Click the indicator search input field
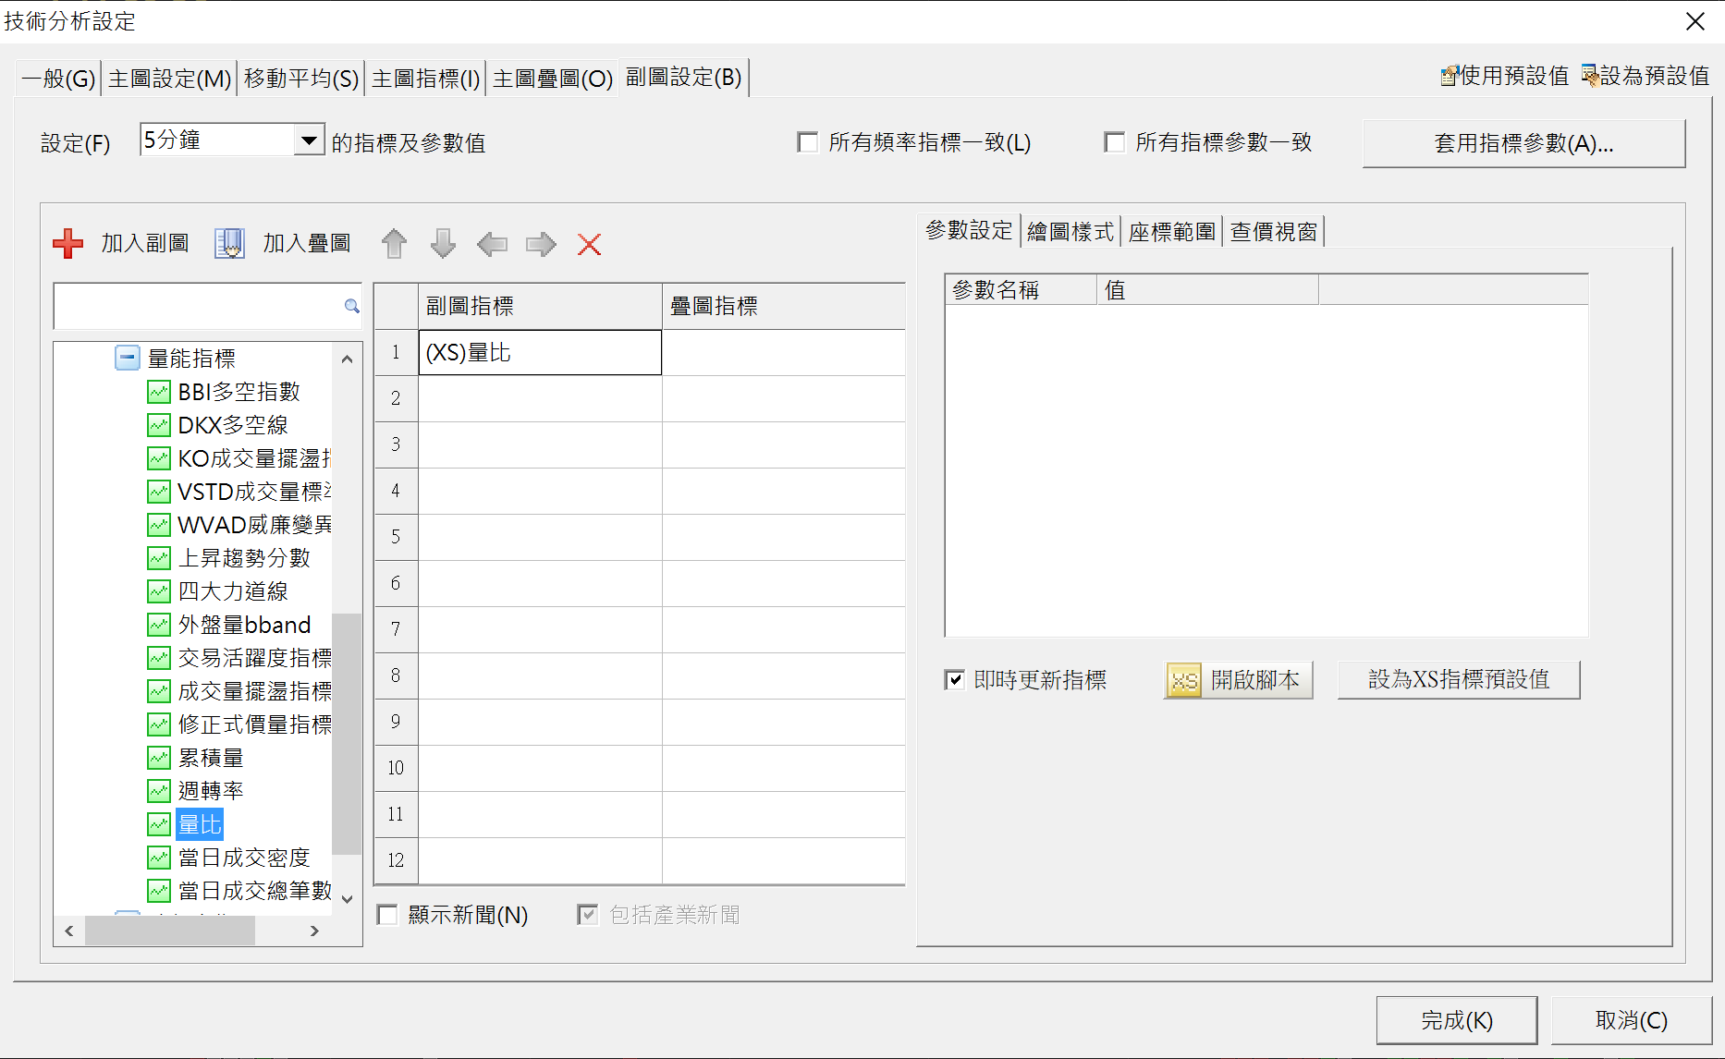This screenshot has height=1059, width=1725. [198, 306]
